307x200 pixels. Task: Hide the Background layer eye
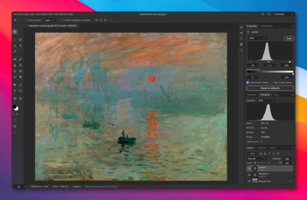(249, 181)
